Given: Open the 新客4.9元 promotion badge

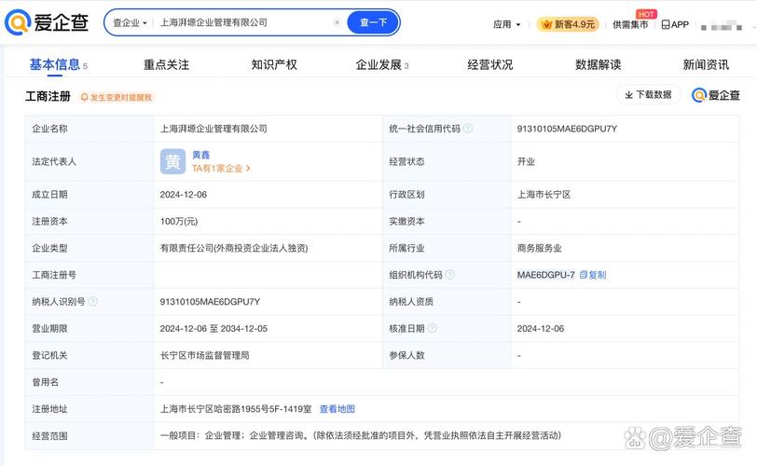Looking at the screenshot, I should [569, 24].
